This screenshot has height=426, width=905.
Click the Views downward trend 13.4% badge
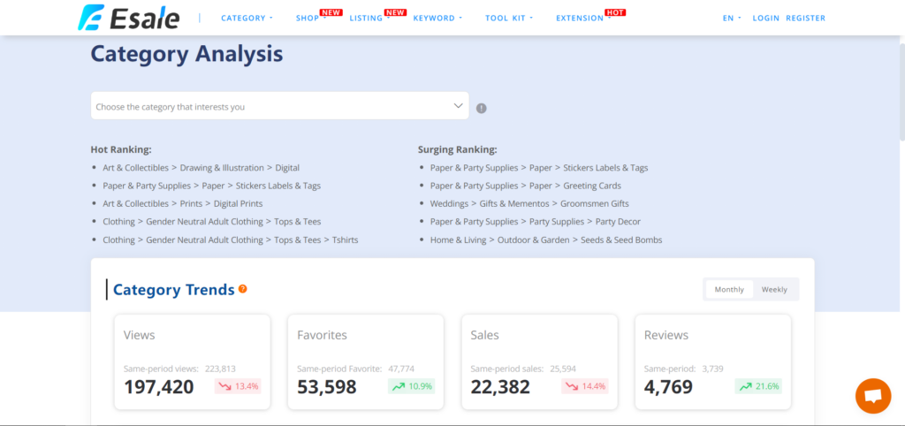pyautogui.click(x=238, y=386)
